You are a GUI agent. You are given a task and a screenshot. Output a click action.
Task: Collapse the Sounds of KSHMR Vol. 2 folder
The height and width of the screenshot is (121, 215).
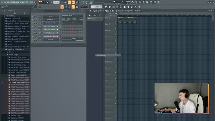click(16, 49)
